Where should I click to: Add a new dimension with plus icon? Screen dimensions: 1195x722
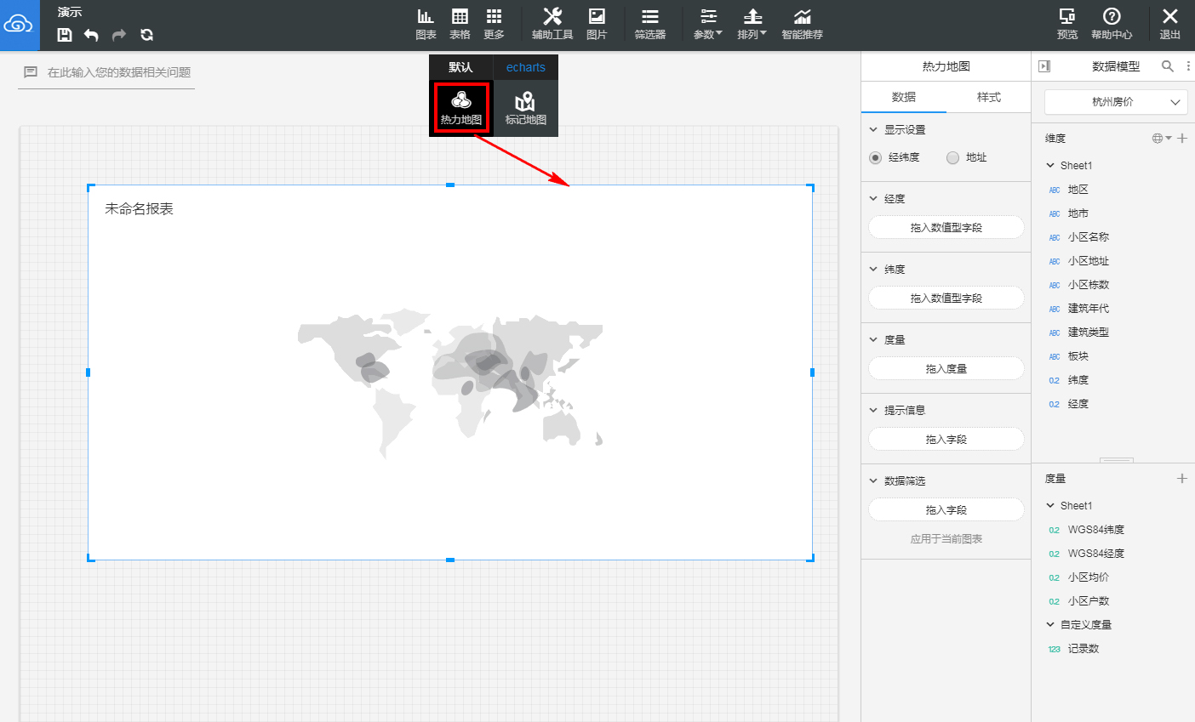1182,139
